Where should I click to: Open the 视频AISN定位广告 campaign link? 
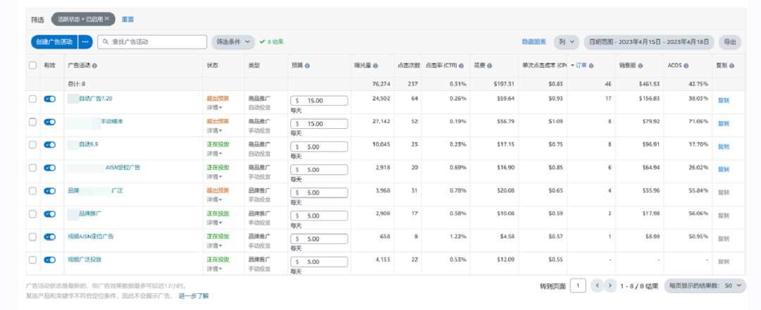[91, 236]
